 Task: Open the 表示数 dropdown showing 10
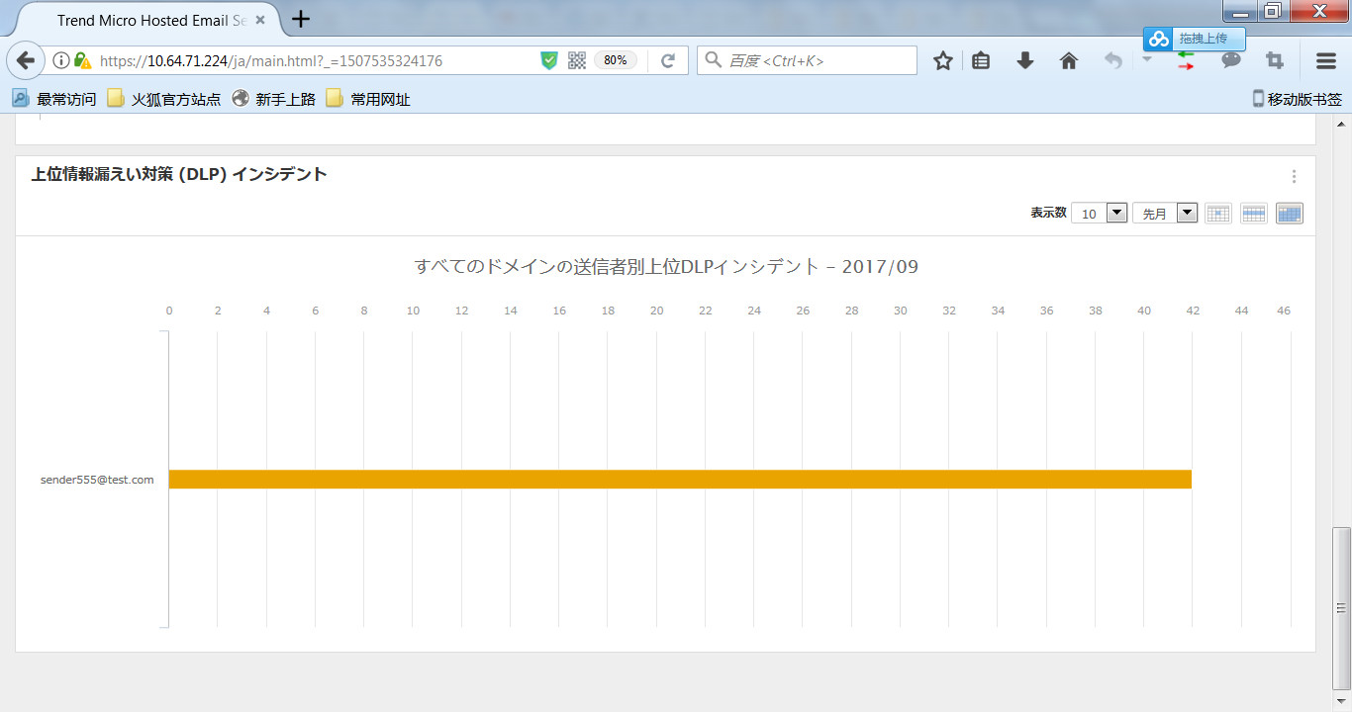1100,214
